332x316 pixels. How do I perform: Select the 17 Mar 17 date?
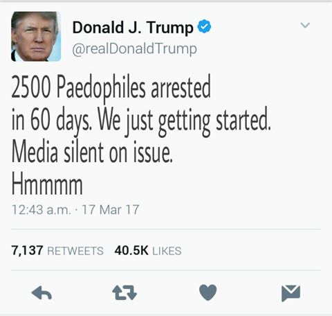pos(111,210)
